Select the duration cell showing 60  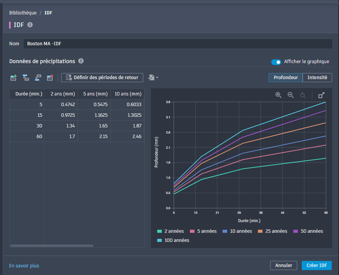point(27,136)
